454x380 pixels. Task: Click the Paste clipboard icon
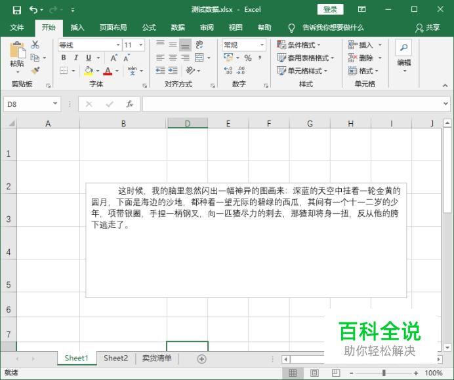click(18, 50)
